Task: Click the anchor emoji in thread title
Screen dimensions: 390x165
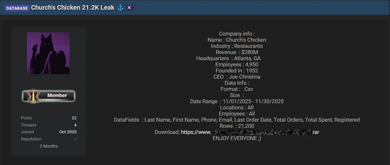Action: click(120, 7)
